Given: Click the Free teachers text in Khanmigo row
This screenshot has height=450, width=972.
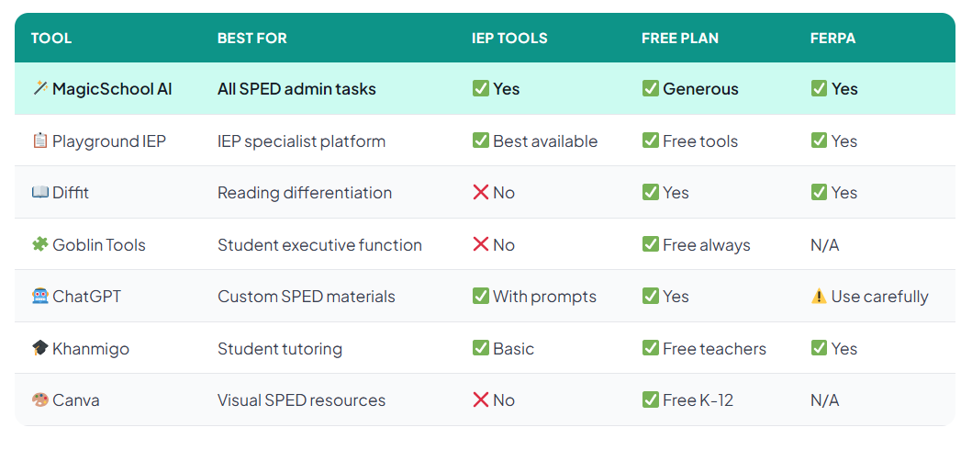Looking at the screenshot, I should point(715,348).
